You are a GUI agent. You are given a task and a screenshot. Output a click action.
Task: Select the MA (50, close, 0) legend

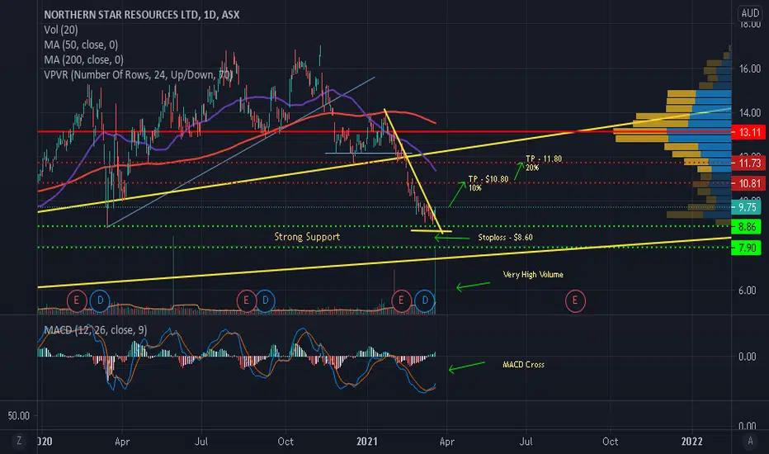point(81,45)
